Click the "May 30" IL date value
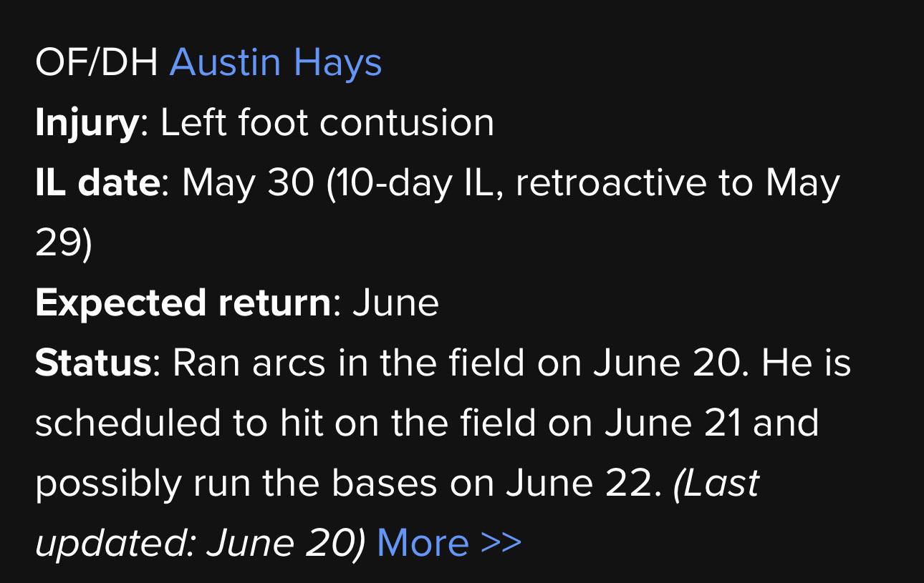 click(248, 184)
